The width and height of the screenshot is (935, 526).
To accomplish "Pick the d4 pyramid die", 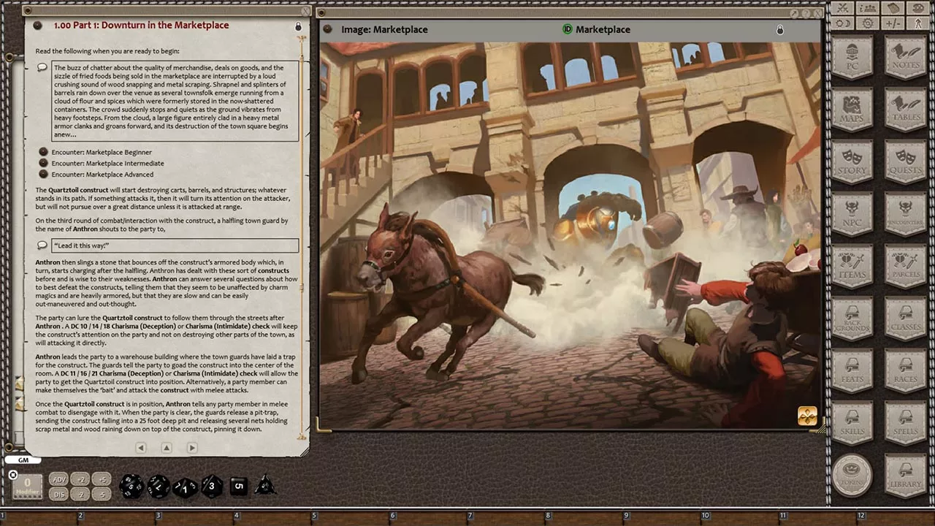I will [x=265, y=485].
